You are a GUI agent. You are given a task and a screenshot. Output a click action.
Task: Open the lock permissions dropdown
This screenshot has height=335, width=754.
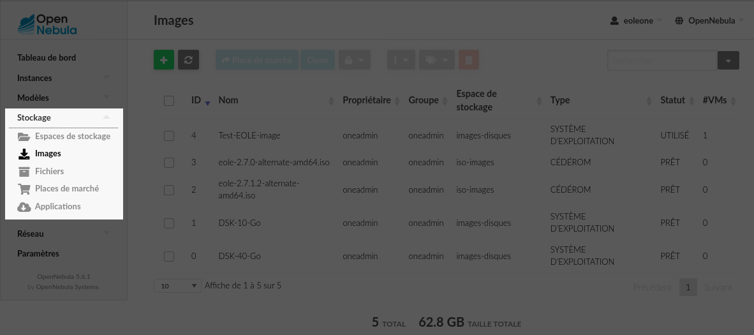coord(355,60)
